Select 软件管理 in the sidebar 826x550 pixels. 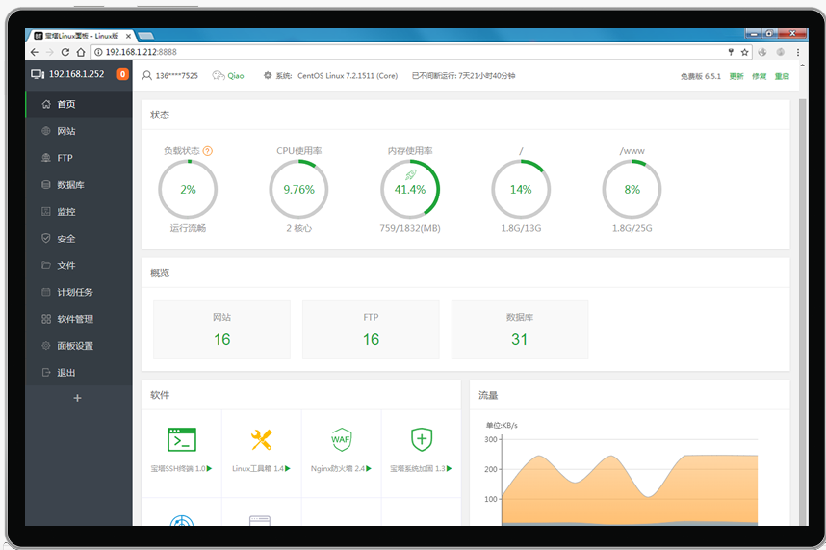click(75, 319)
